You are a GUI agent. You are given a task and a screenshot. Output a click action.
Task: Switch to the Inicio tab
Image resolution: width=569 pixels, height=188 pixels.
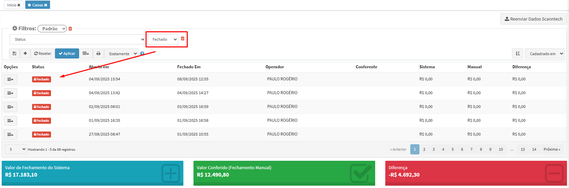point(11,5)
